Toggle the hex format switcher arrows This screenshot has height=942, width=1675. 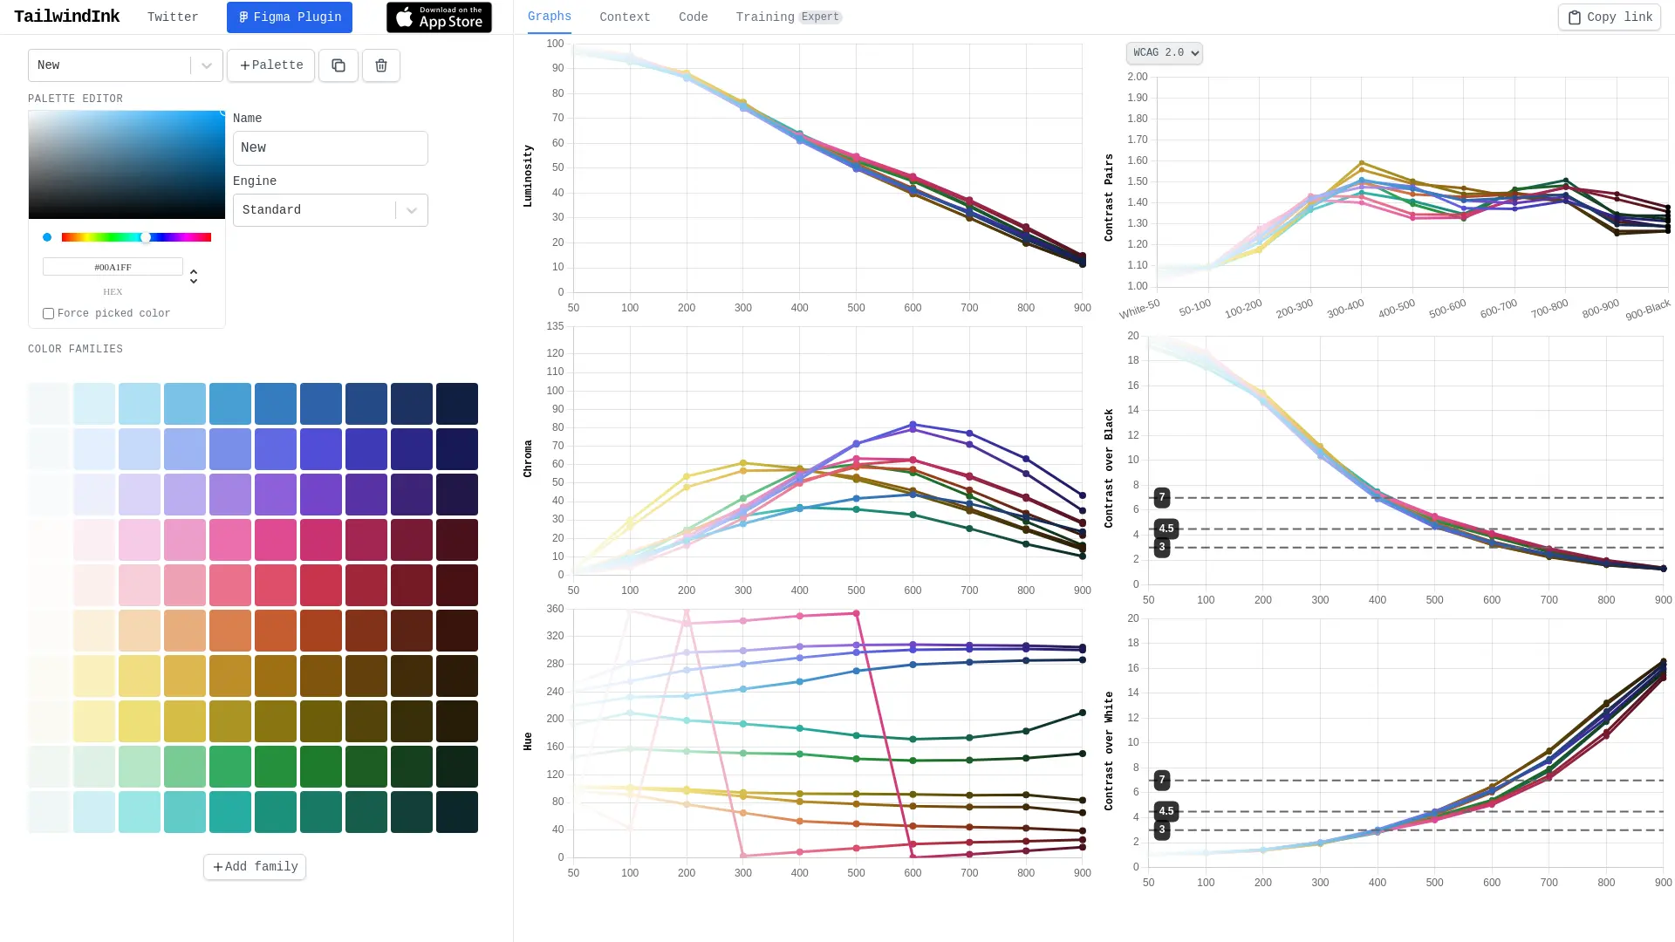(194, 276)
